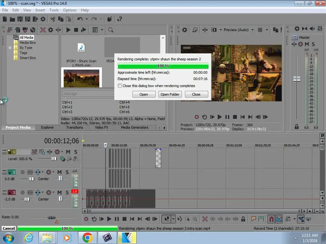Image resolution: width=326 pixels, height=244 pixels.
Task: Expand the By Type media bin
Action: (x=10, y=48)
